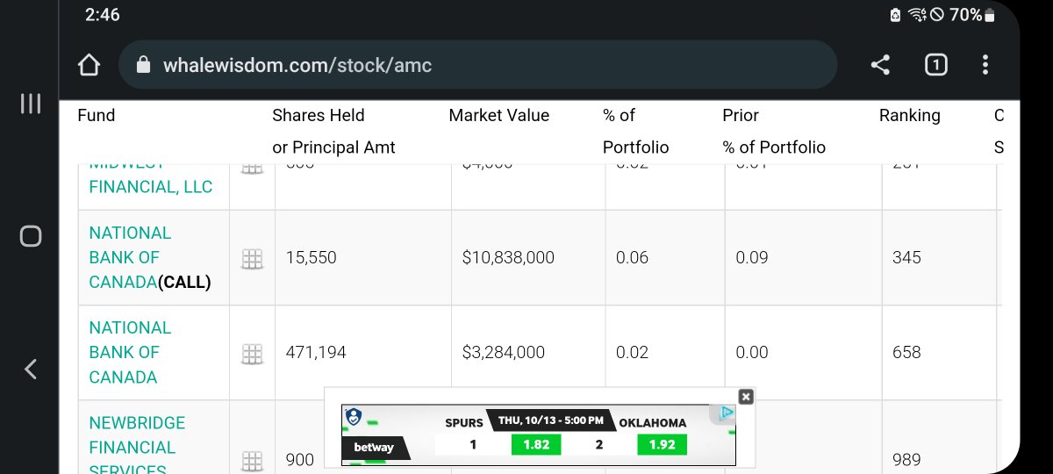Close the betway ad banner
Screen dimensions: 1053x474
point(746,397)
